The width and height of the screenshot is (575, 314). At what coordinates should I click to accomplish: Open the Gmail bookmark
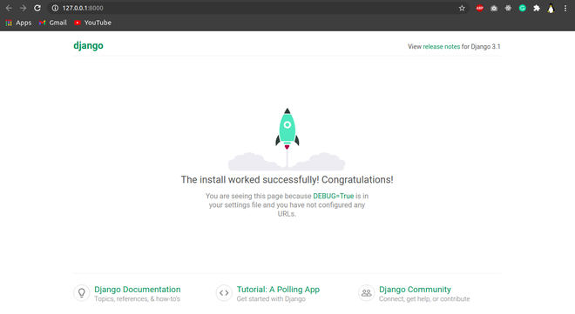pos(53,23)
